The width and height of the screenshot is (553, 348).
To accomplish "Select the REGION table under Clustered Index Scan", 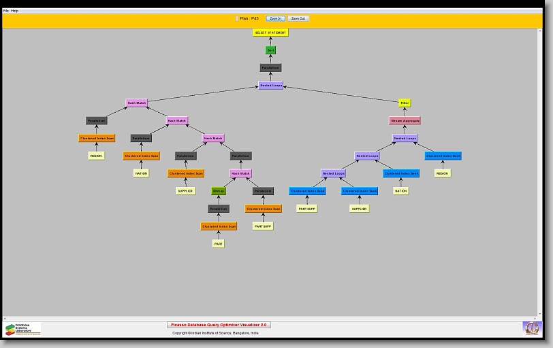I will coord(97,156).
